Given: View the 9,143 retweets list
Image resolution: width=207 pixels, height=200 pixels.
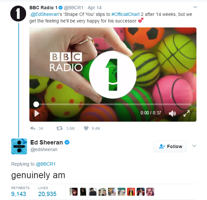Looking at the screenshot, I should pyautogui.click(x=19, y=194).
